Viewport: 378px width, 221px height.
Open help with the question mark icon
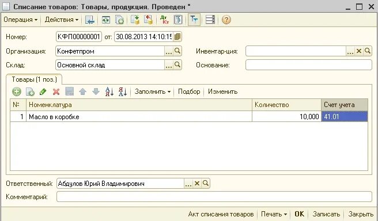coord(226,20)
